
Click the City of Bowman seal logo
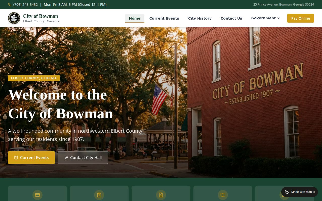pos(14,18)
